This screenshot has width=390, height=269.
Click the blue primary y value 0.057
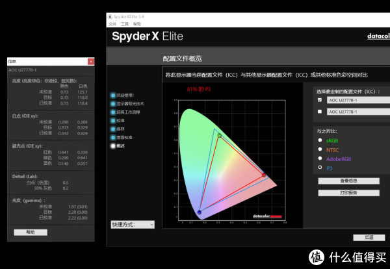click(83, 164)
